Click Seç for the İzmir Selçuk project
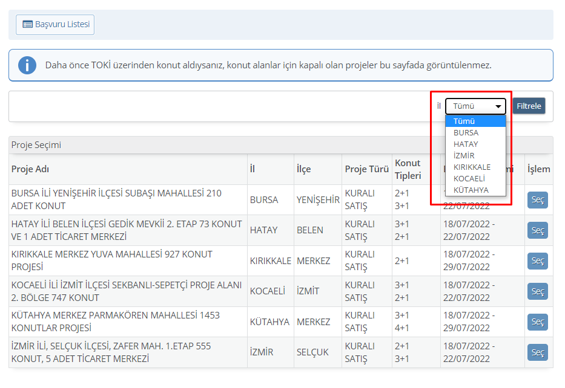The height and width of the screenshot is (388, 565). [537, 352]
